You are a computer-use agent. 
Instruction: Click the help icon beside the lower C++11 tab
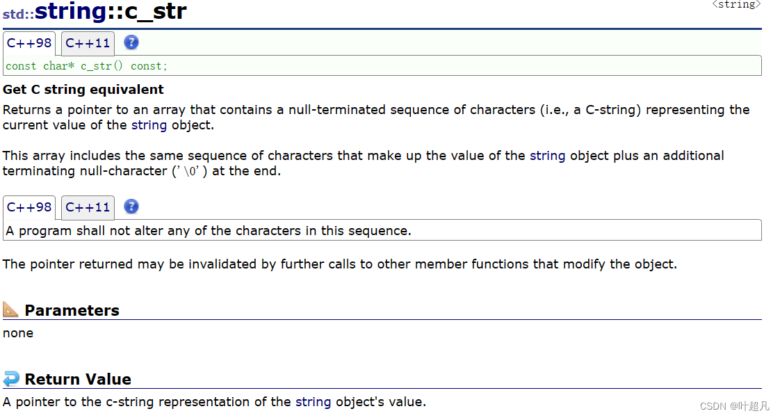[131, 207]
